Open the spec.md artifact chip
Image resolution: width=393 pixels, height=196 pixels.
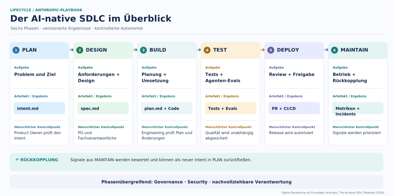click(103, 108)
